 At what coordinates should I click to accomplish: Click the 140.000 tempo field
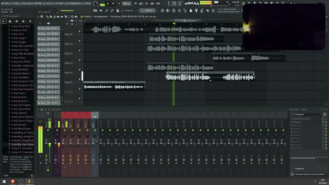(x=126, y=4)
